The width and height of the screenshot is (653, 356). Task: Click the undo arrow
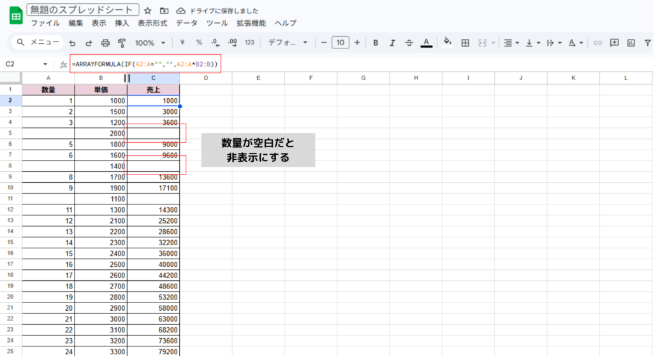point(73,43)
